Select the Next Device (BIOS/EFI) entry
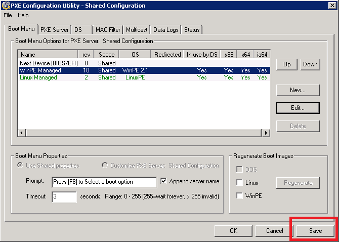 coord(45,63)
